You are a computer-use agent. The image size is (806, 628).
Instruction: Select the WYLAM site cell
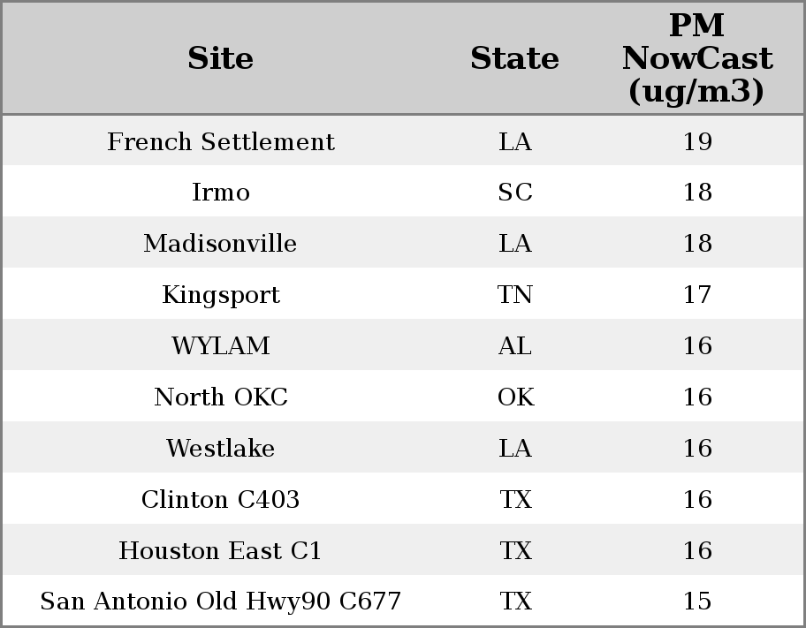point(221,345)
